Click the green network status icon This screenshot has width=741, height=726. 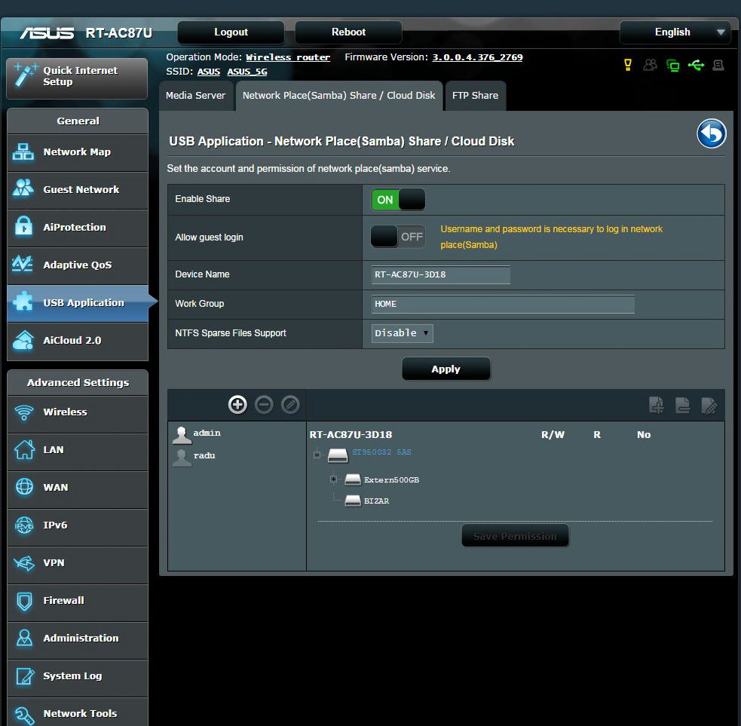point(673,66)
